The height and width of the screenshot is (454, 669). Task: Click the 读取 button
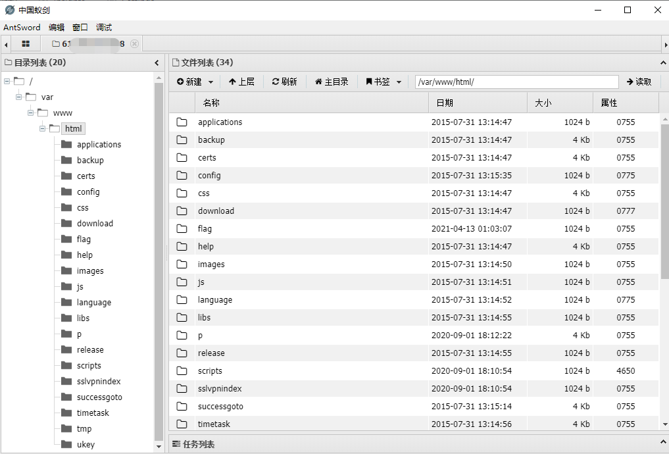638,82
